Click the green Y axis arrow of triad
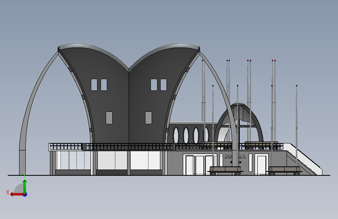The image size is (338, 219). (x=25, y=187)
